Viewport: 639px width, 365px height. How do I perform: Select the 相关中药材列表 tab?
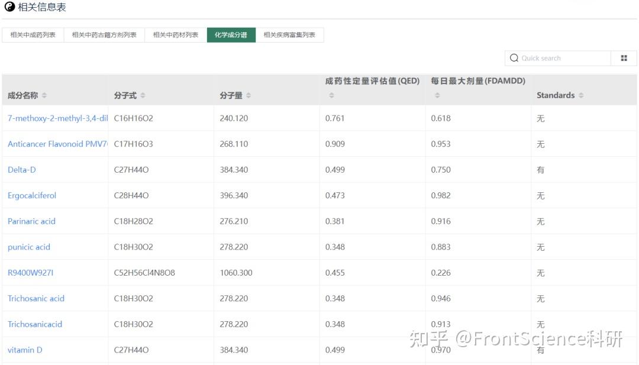tap(176, 34)
